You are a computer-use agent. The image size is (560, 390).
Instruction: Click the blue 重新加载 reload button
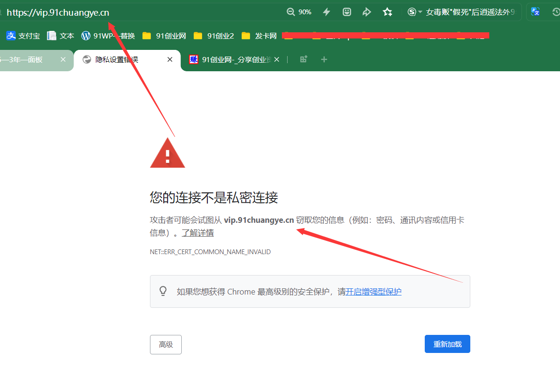pyautogui.click(x=447, y=344)
